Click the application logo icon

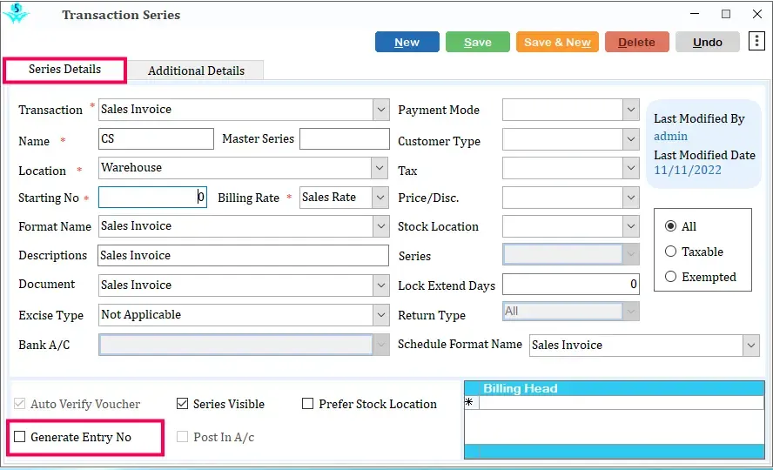(16, 14)
